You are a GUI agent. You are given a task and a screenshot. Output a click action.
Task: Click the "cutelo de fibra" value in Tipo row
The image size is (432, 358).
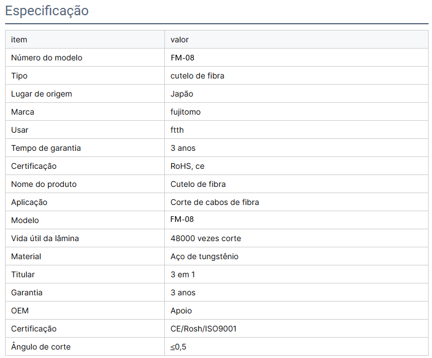tap(197, 76)
